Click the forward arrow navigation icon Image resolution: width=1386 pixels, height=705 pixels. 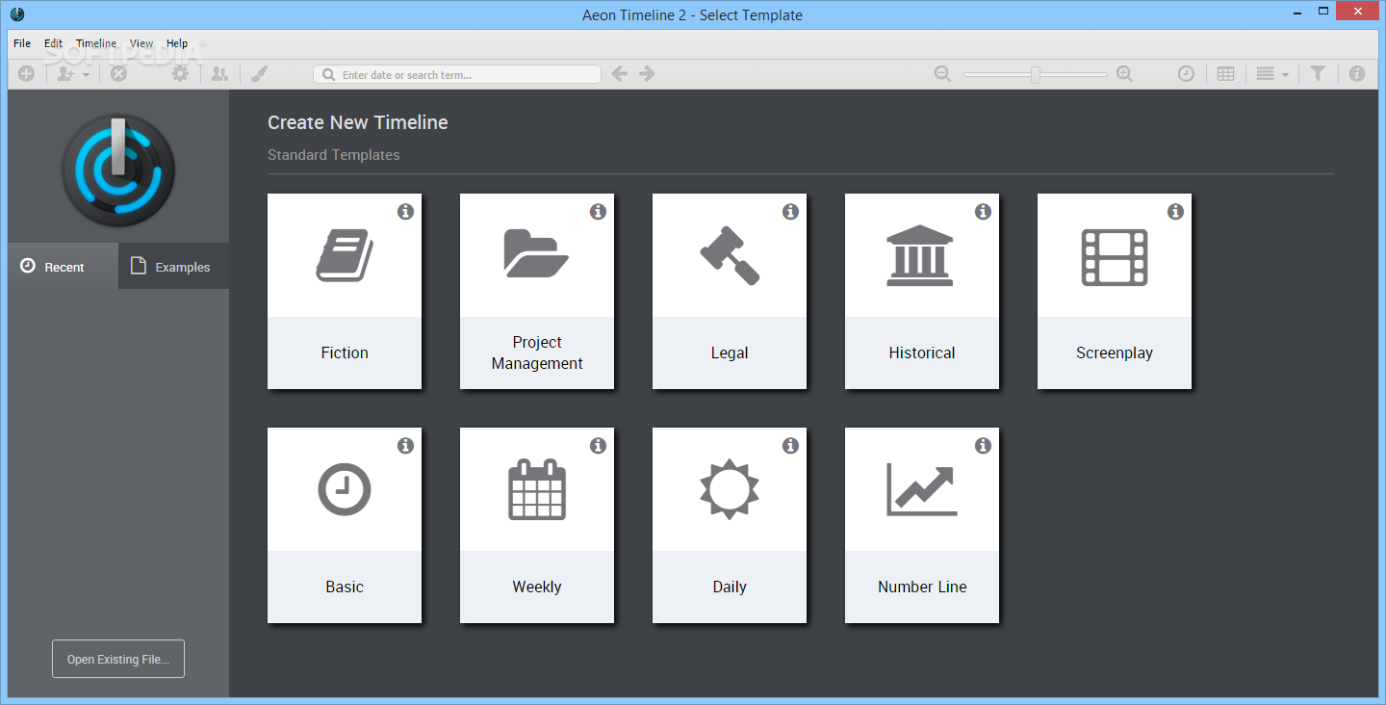click(x=647, y=73)
